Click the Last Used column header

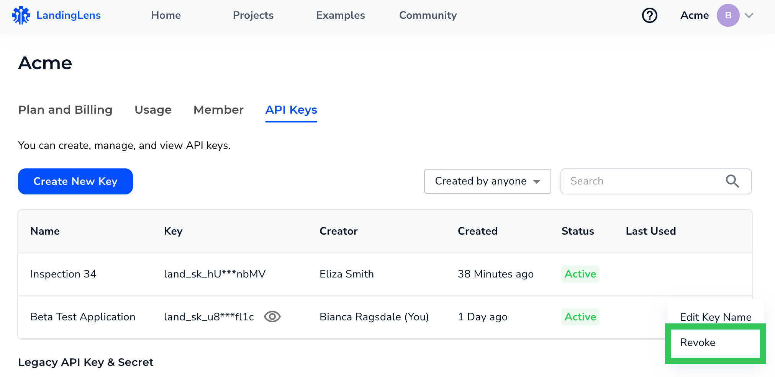click(651, 231)
